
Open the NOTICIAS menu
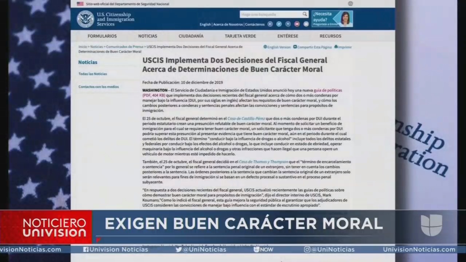coord(148,36)
